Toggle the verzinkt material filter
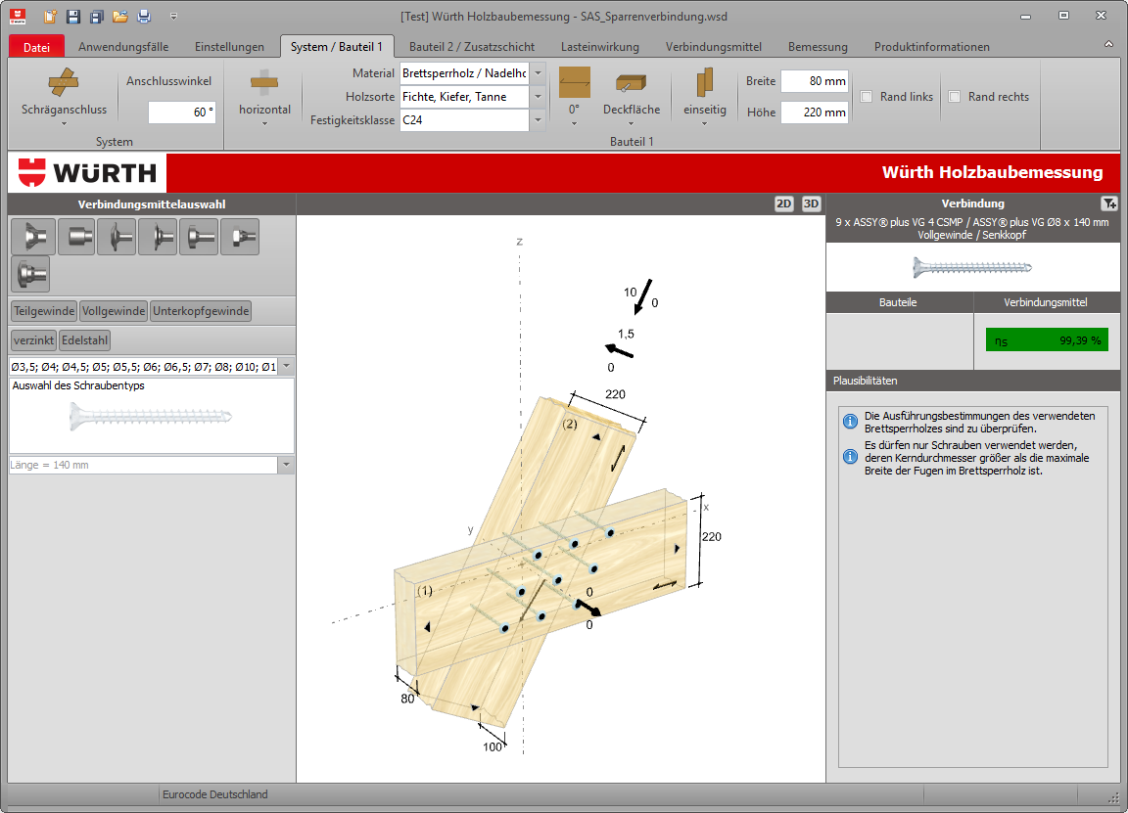The height and width of the screenshot is (813, 1128). pyautogui.click(x=34, y=340)
